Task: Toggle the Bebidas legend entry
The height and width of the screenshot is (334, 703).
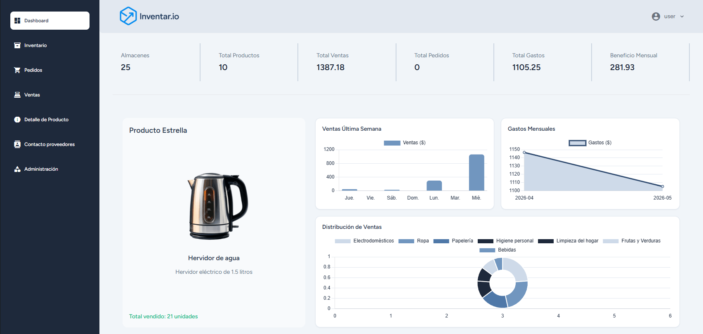Action: tap(498, 250)
